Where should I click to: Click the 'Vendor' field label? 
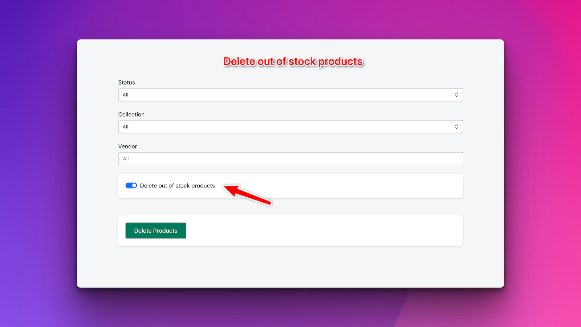tap(127, 146)
